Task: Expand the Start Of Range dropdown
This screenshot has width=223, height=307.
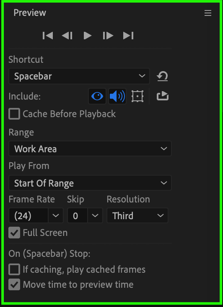Action: 90,183
